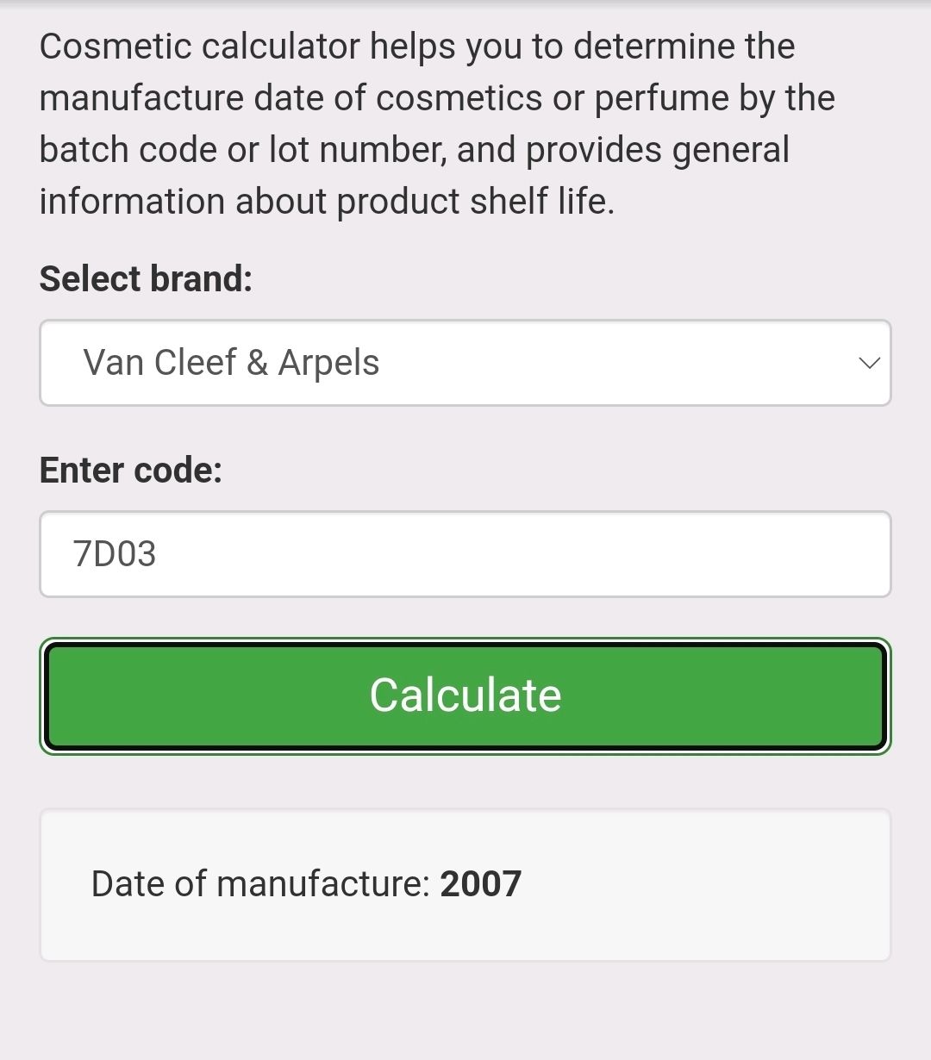Click the green Calculate button
This screenshot has width=931, height=1060.
point(465,696)
